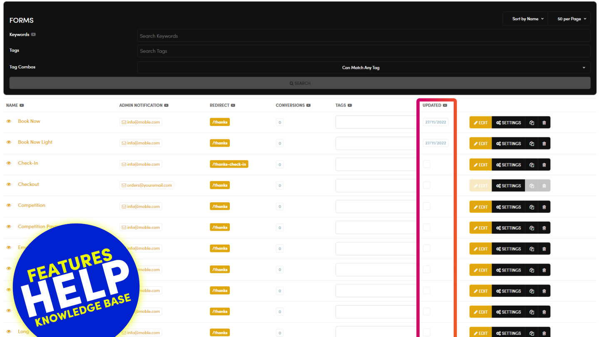The width and height of the screenshot is (599, 337).
Task: Click the trash icon for Book Now Light
Action: 544,144
